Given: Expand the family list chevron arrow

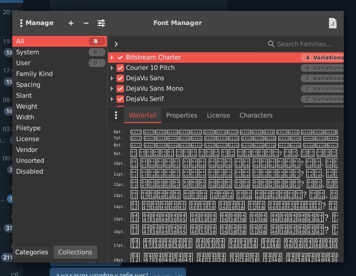Looking at the screenshot, I should point(116,44).
